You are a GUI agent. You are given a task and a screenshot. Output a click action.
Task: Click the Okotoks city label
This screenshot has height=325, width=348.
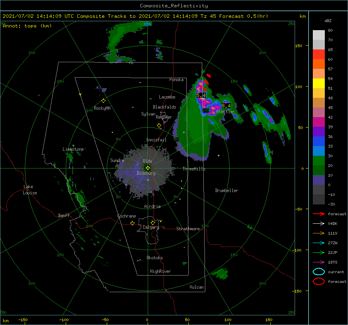point(155,258)
